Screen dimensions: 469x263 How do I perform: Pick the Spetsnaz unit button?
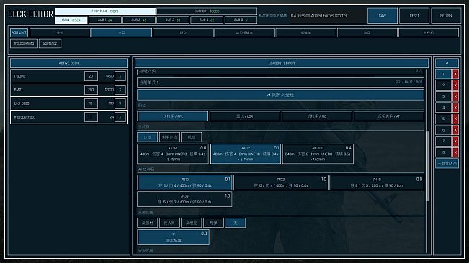pos(50,44)
